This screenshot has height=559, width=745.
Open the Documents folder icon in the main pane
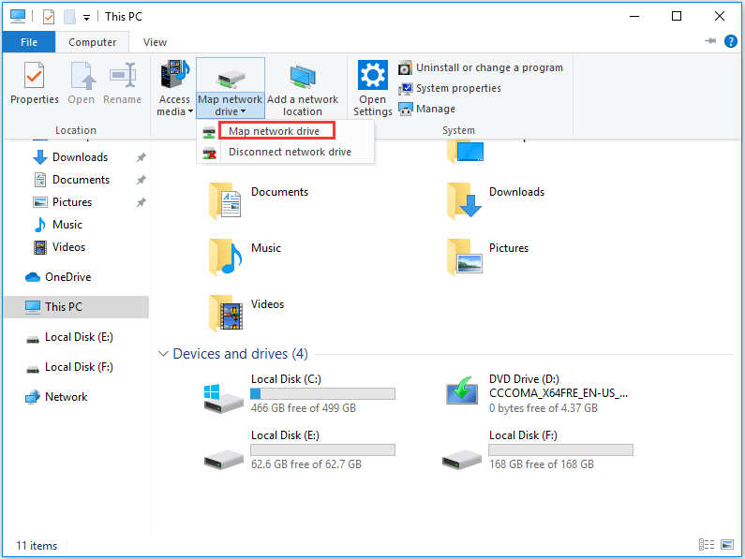[x=225, y=200]
